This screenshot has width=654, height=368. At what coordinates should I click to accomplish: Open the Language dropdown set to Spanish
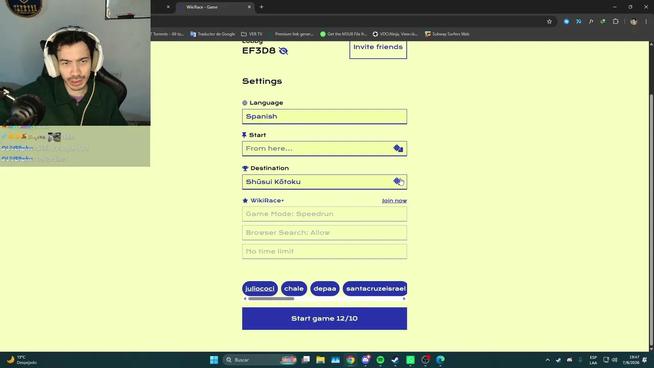pos(324,117)
